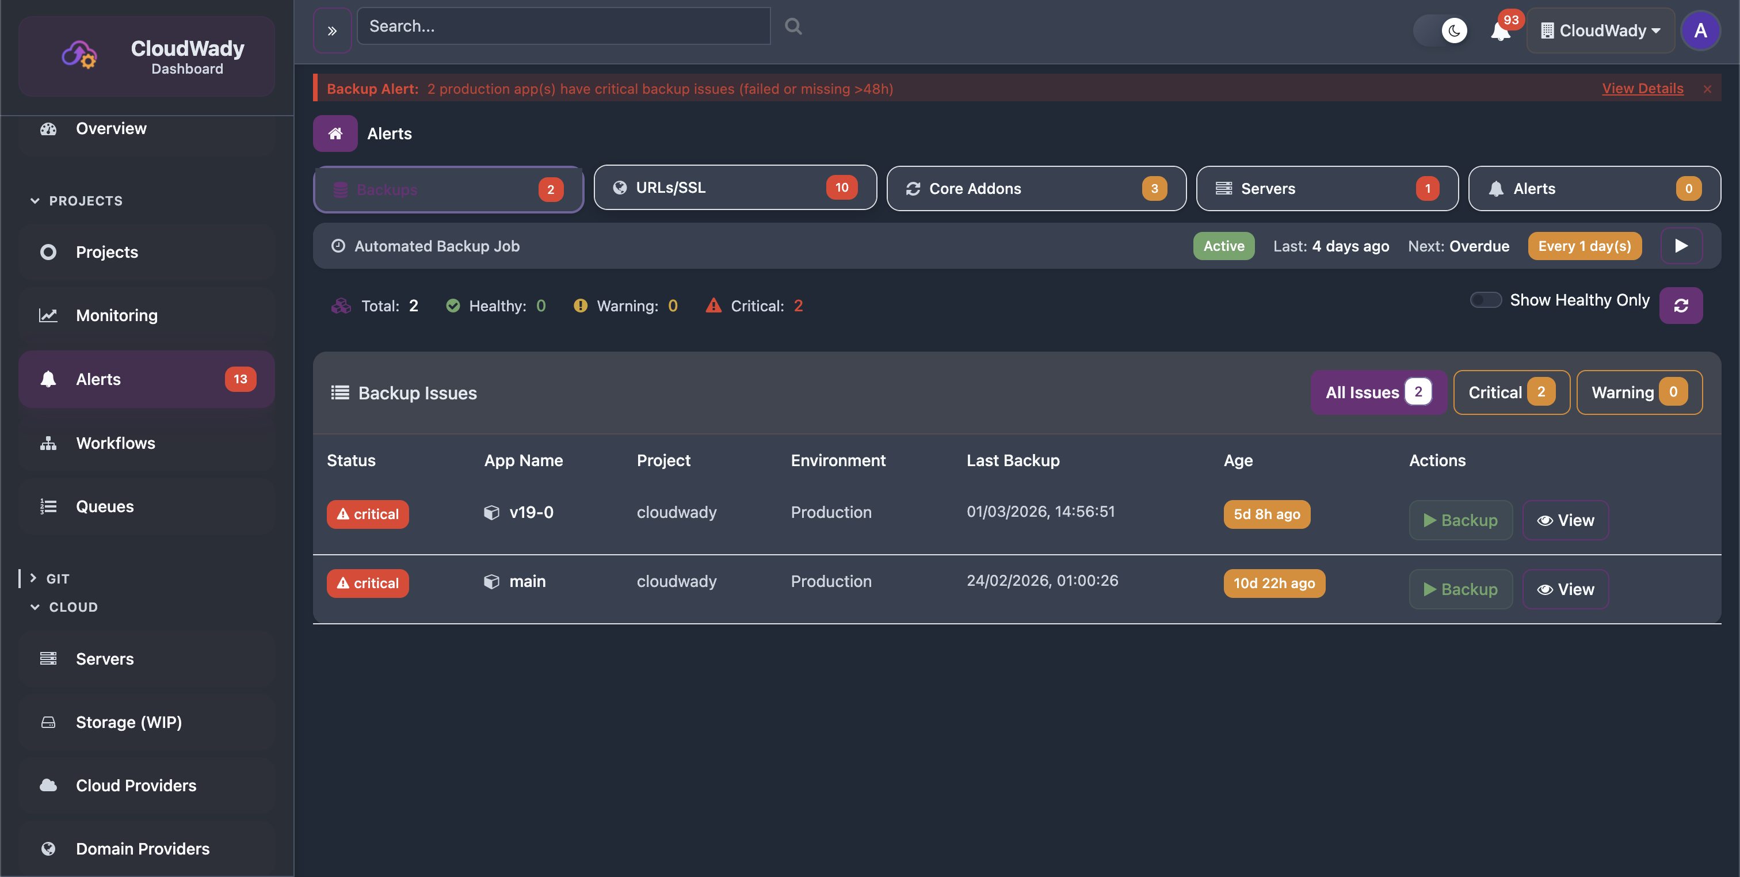View details for v19-0 app
1740x877 pixels.
(1565, 520)
